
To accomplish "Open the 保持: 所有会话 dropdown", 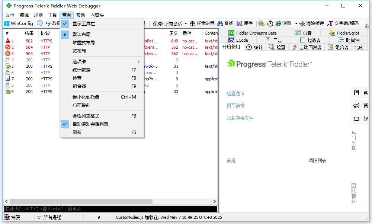I will (170, 23).
